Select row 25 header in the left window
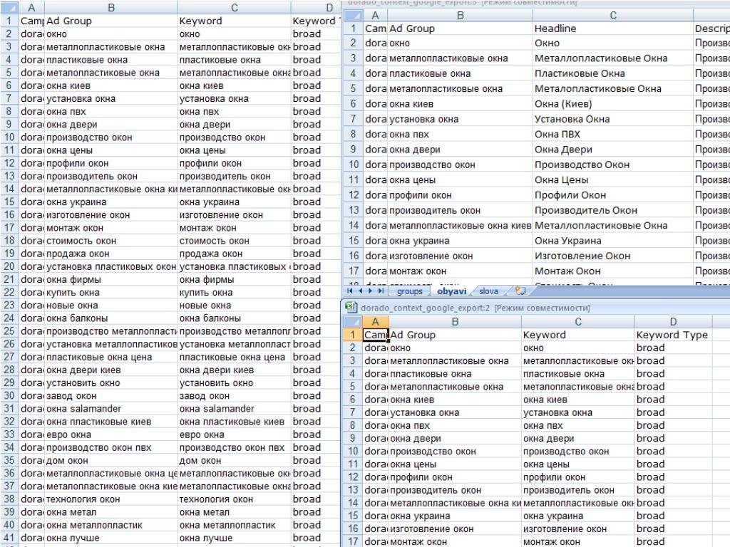This screenshot has width=730, height=547. click(9, 331)
